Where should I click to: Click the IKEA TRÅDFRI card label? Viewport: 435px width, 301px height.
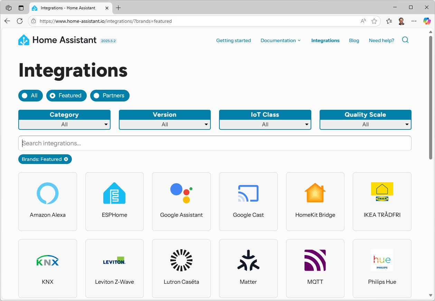point(382,215)
